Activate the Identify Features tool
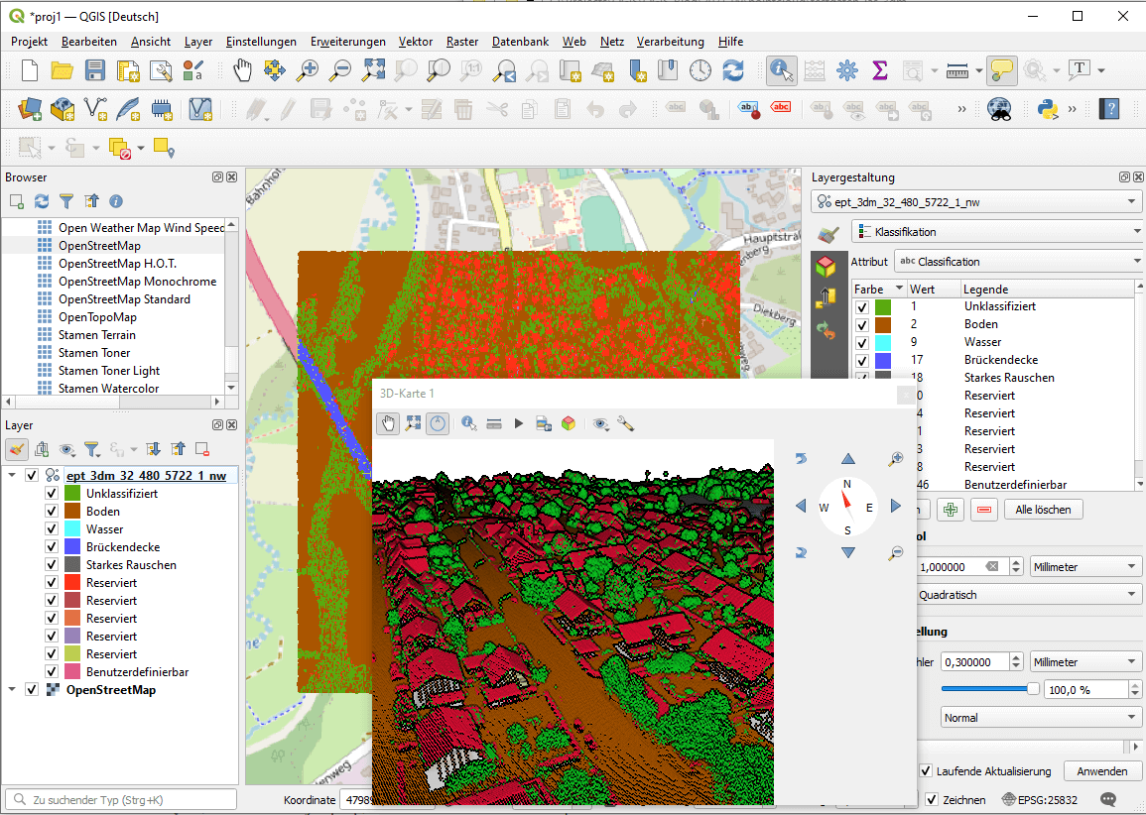Image resolution: width=1146 pixels, height=815 pixels. [781, 69]
